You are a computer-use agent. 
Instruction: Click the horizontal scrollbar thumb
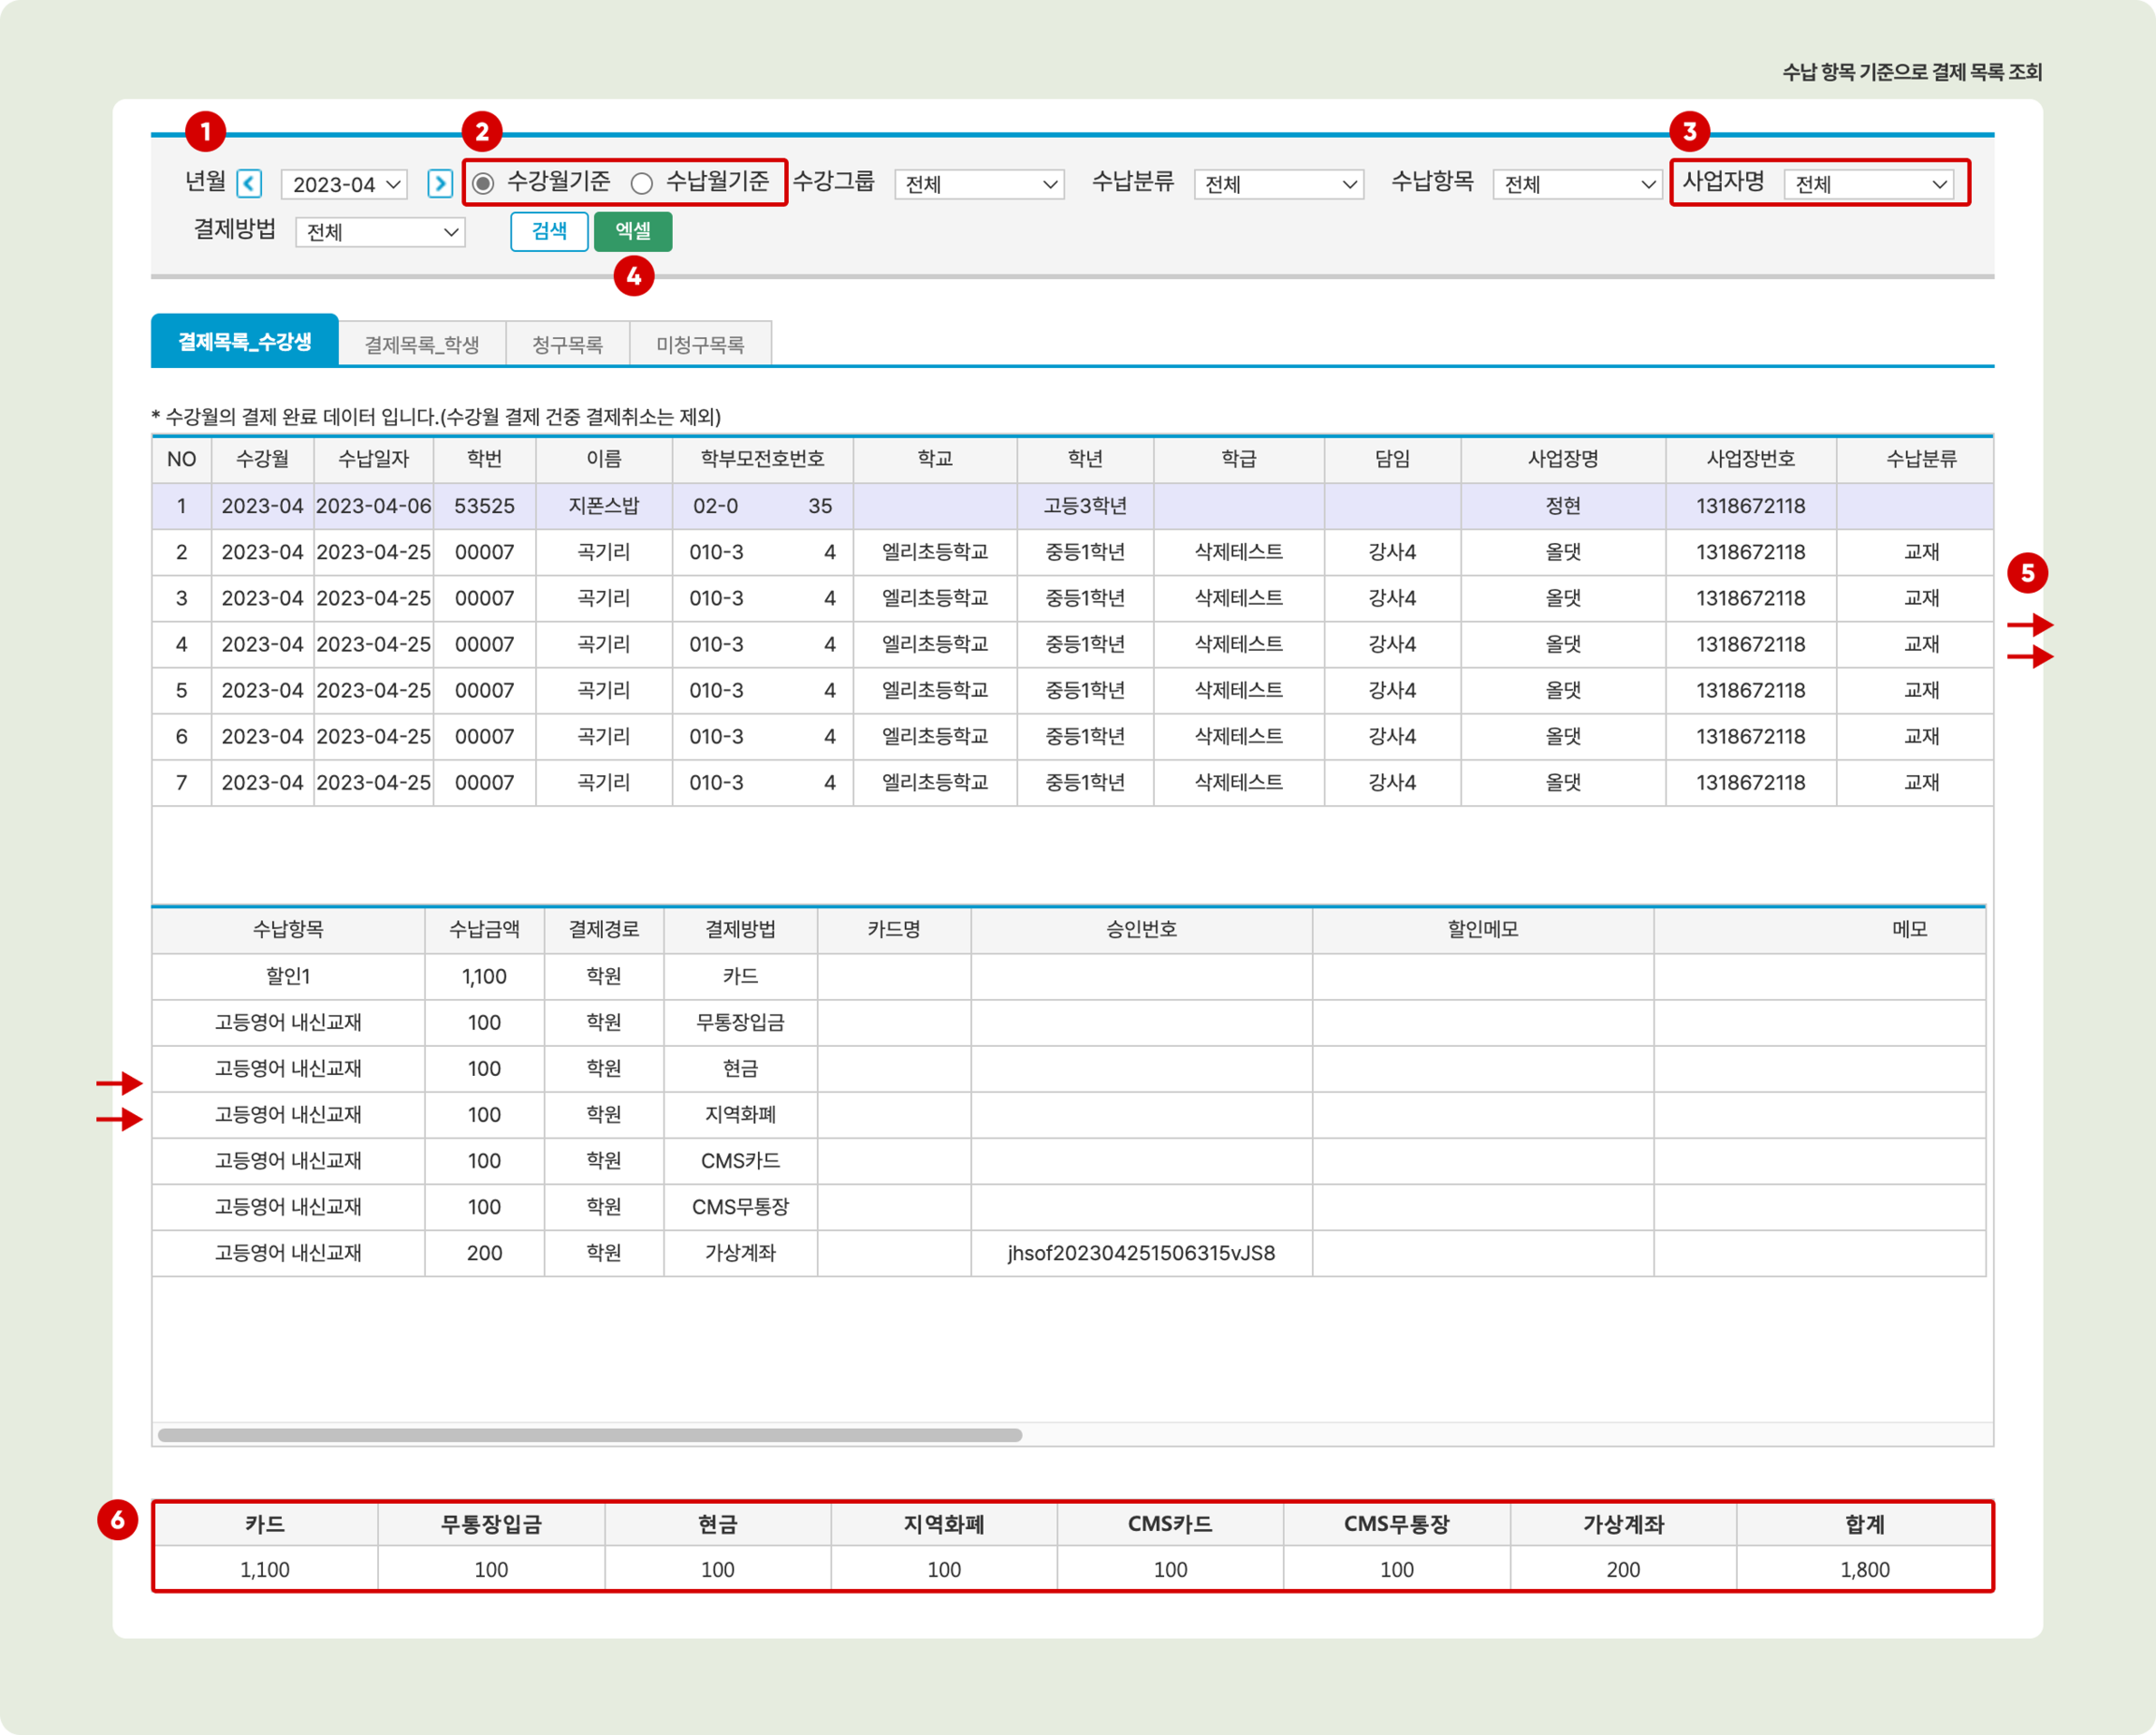point(589,1434)
